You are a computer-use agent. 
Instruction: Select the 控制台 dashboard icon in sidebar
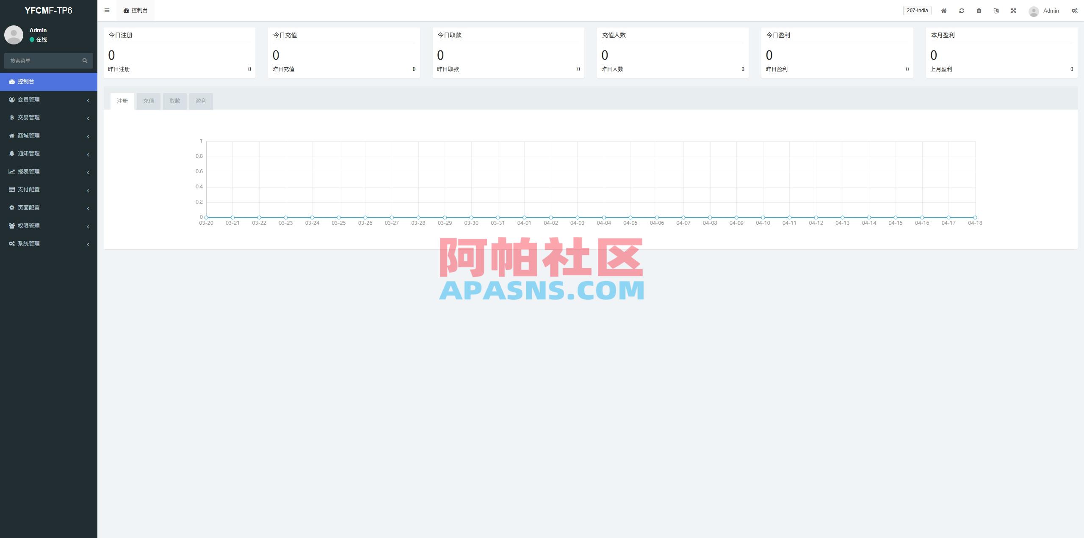click(x=11, y=81)
